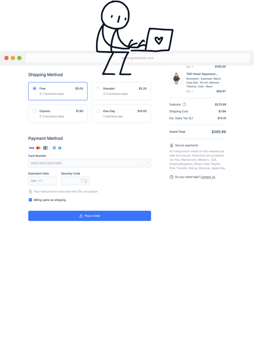
Task: Uncheck Billing same as shipping
Action: 30,200
